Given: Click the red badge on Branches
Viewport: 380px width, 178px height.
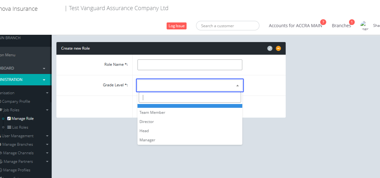Looking at the screenshot, I should 352,22.
